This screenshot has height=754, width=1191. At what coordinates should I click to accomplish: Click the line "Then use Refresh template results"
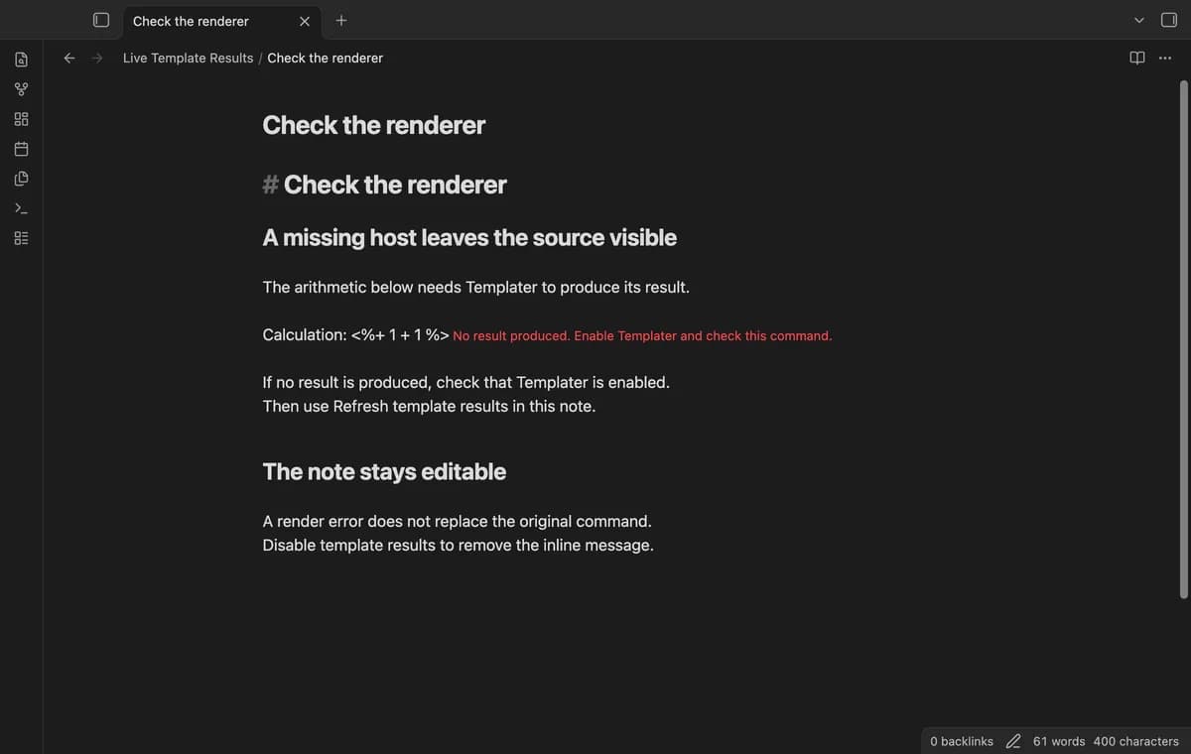tap(430, 407)
